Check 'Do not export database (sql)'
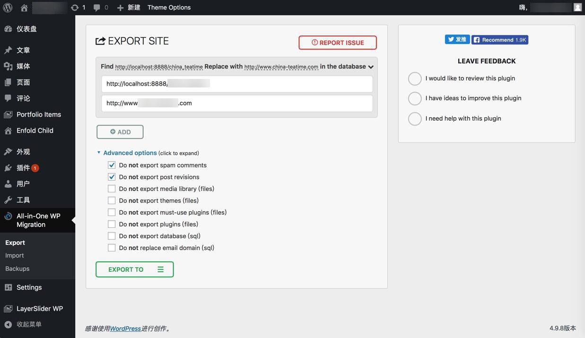Screen dimensions: 585x338 pyautogui.click(x=112, y=236)
